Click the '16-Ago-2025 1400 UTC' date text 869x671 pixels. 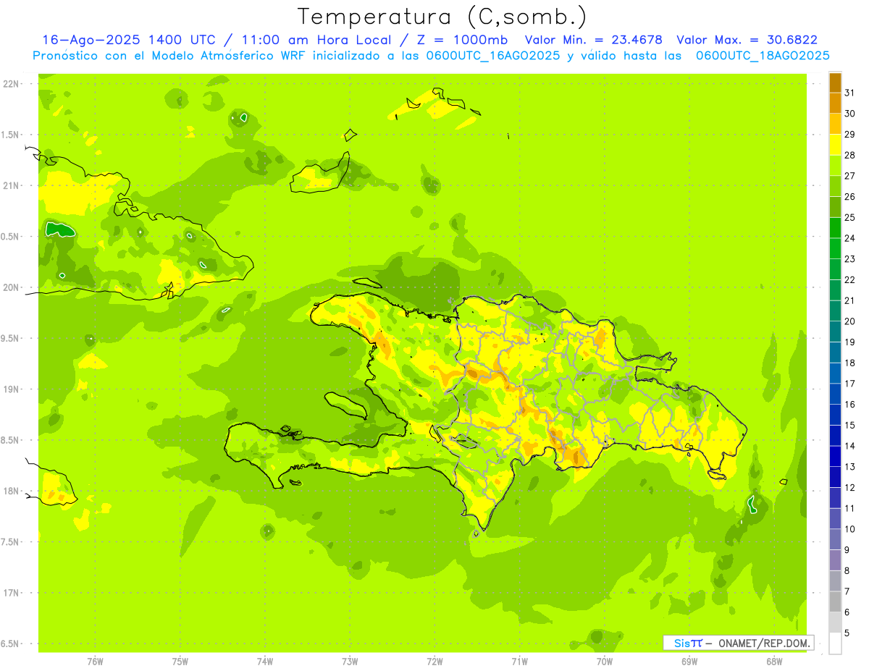click(128, 40)
